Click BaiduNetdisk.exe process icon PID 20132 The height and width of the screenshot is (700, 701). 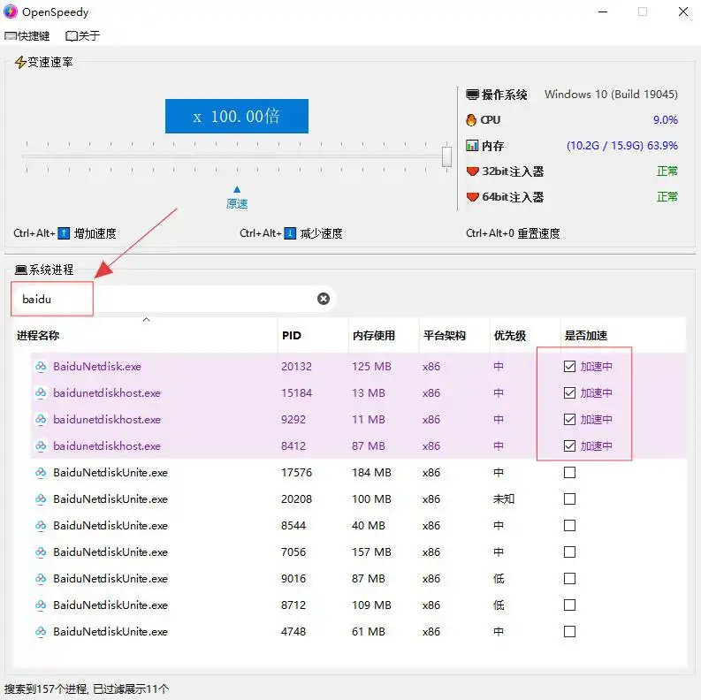click(x=41, y=367)
